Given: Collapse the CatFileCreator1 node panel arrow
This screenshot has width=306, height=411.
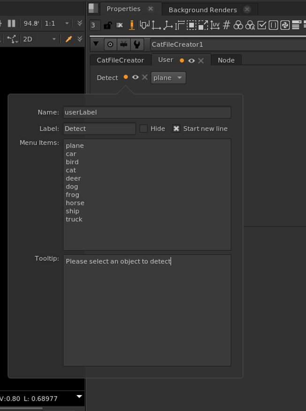Looking at the screenshot, I should (96, 44).
